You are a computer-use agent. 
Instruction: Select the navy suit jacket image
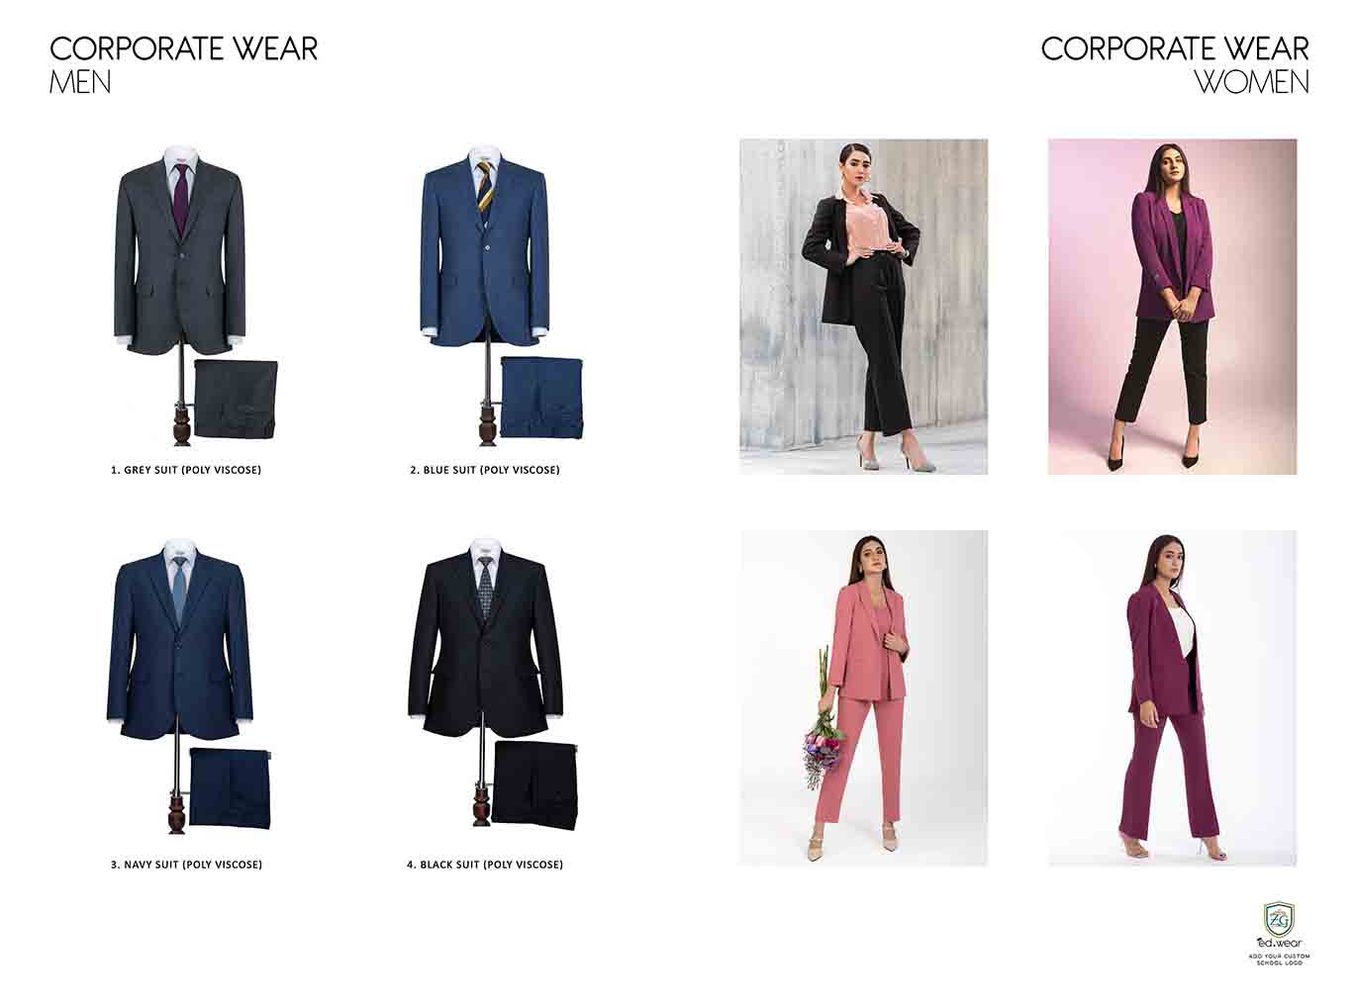click(x=179, y=641)
